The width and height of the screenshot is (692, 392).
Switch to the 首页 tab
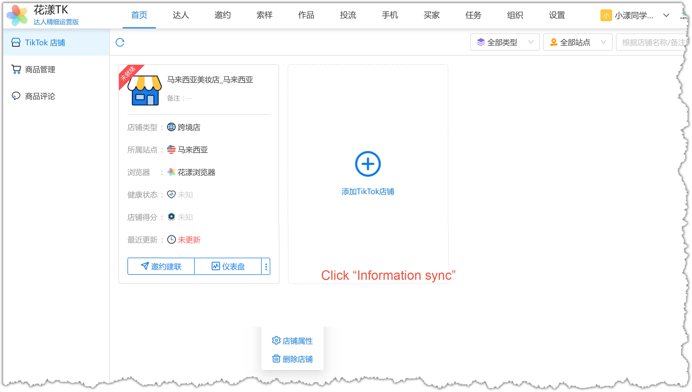[139, 15]
